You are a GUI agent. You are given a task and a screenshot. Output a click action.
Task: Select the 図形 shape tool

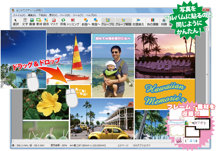coord(46,22)
